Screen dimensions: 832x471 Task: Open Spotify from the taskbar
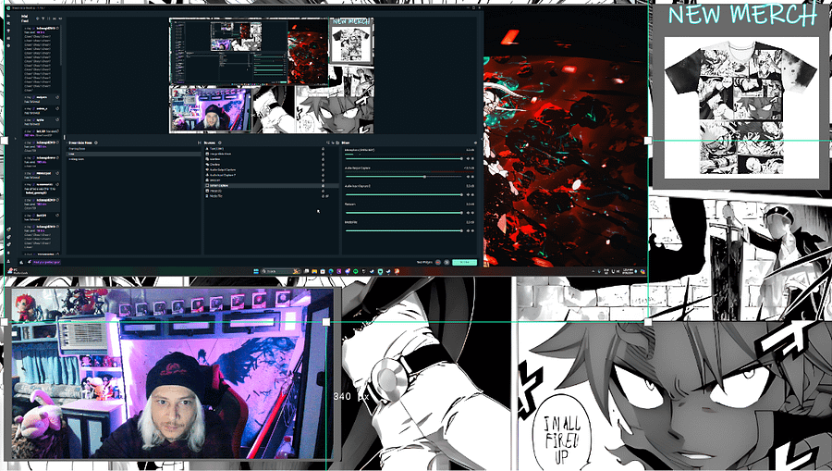356,271
